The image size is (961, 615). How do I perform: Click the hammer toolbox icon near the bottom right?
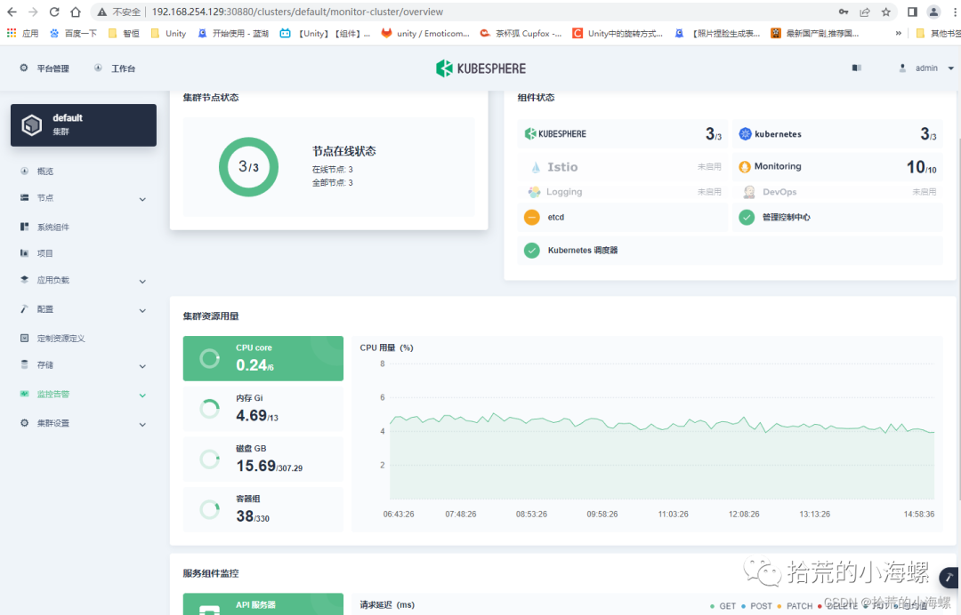point(949,577)
